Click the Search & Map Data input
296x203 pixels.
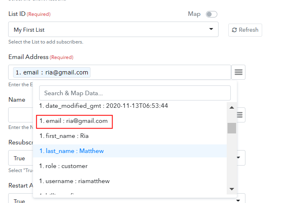[135, 93]
